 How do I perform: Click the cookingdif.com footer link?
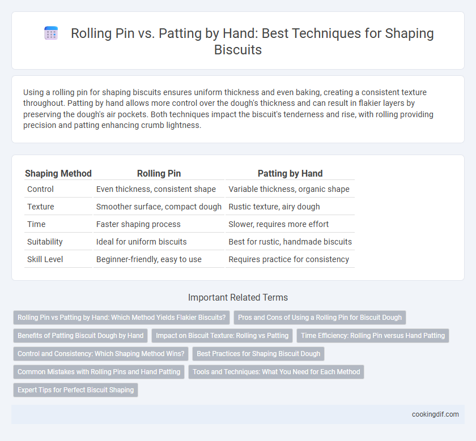[435, 414]
